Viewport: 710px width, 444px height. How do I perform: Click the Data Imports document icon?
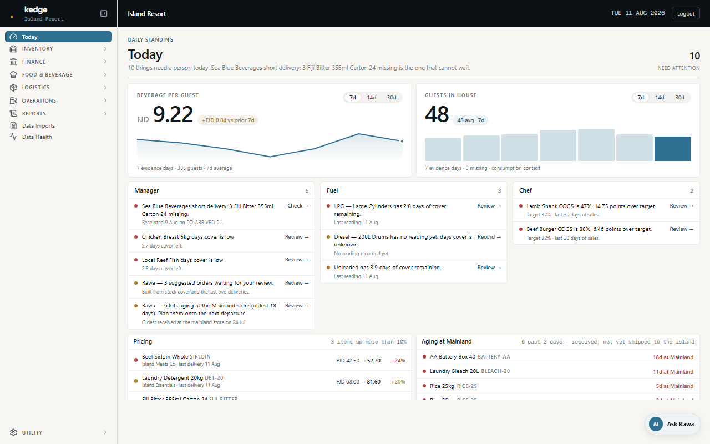(14, 125)
